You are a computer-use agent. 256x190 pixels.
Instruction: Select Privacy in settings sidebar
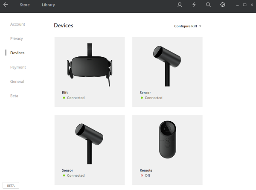pos(17,38)
